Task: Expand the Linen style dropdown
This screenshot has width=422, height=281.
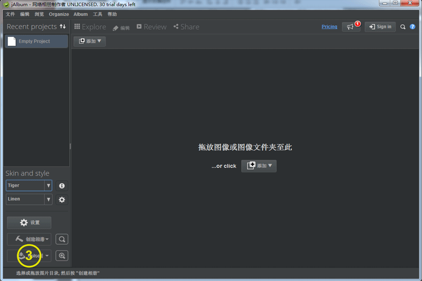Action: click(48, 199)
